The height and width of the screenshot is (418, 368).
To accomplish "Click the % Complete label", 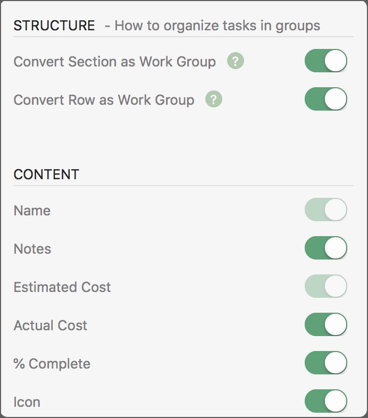I will coord(52,364).
